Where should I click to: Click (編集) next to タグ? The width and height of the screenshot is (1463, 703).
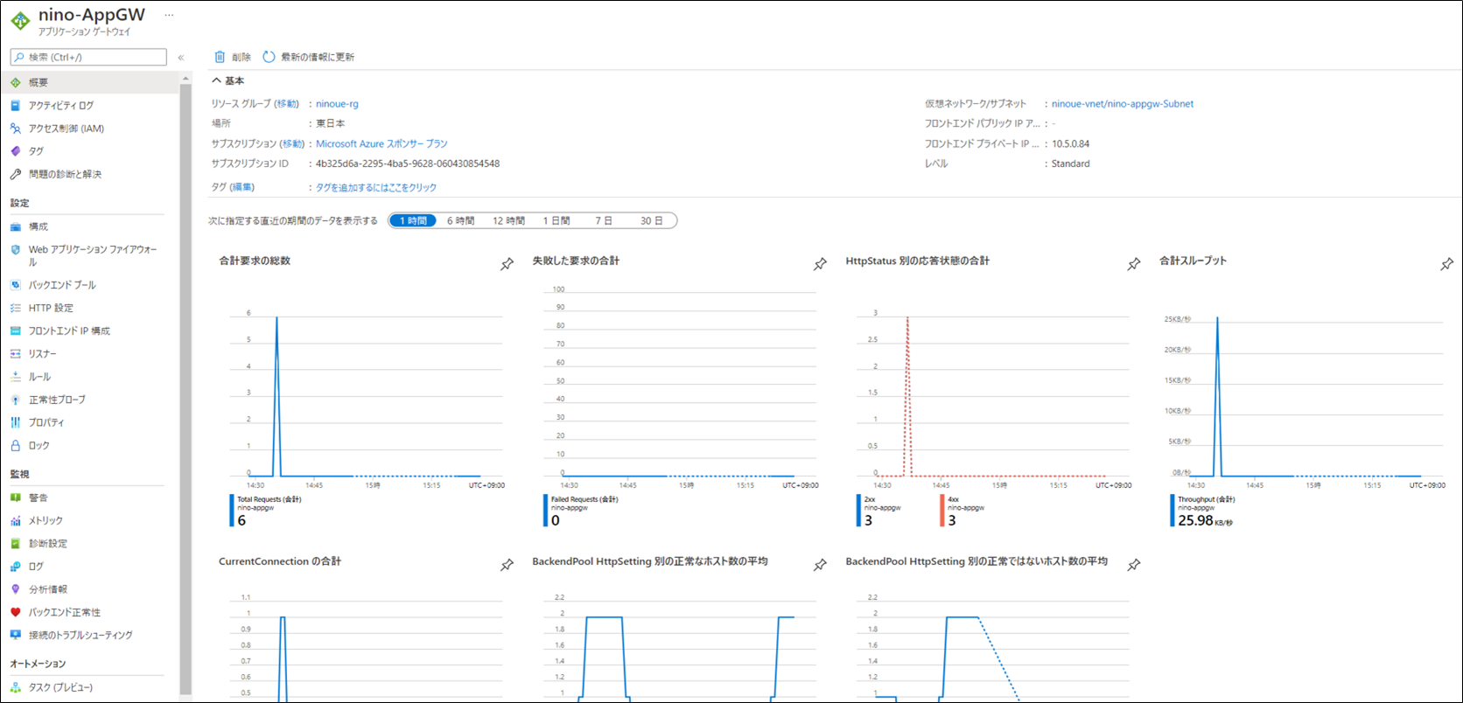point(242,187)
